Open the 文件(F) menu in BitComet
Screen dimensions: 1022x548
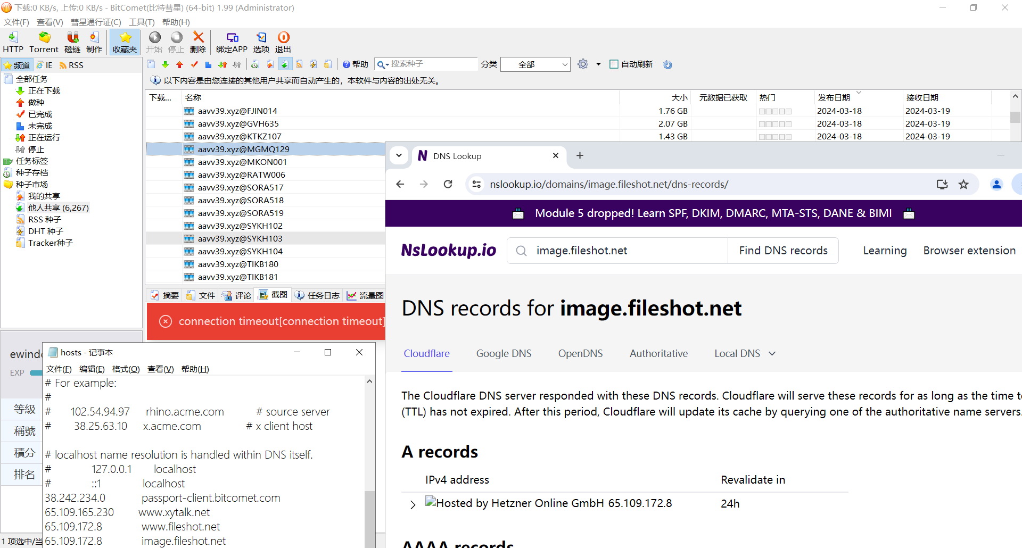click(x=17, y=22)
